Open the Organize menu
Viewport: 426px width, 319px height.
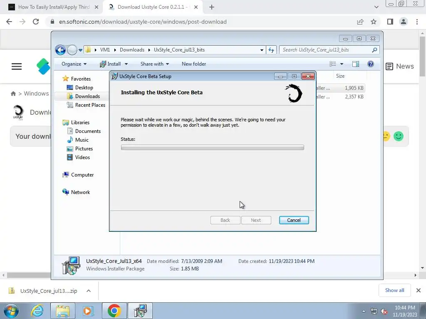point(74,64)
